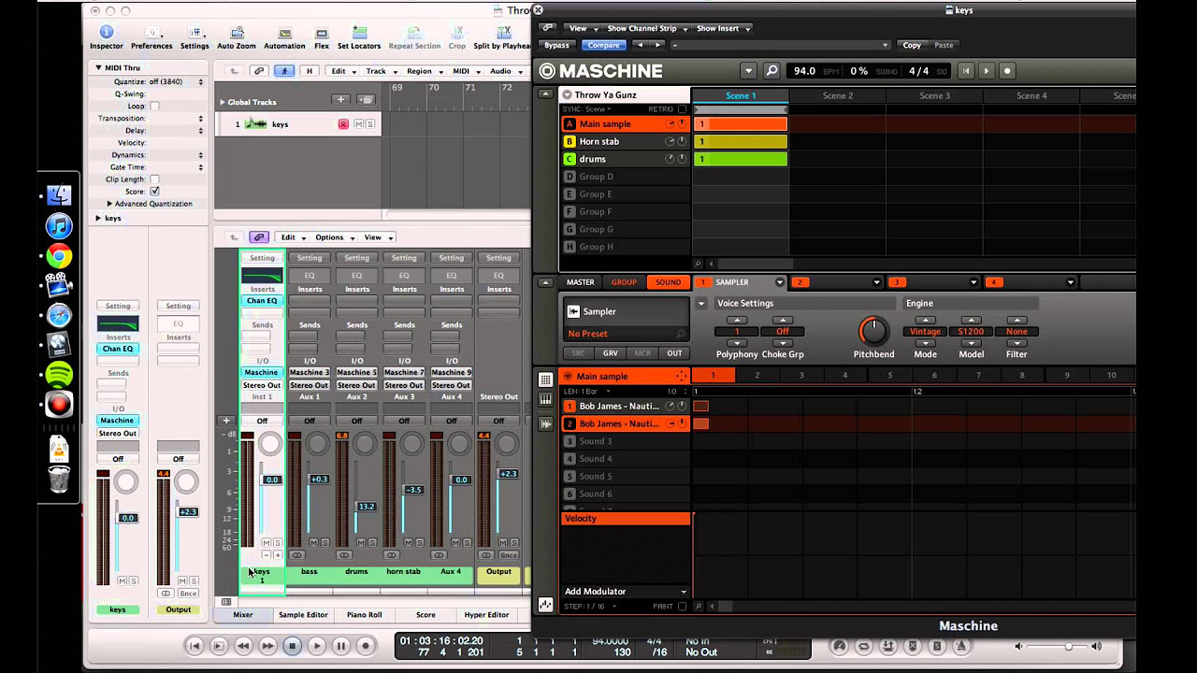Open Add Modulator dropdown in Maschine
Image resolution: width=1197 pixels, height=673 pixels.
[x=626, y=592]
